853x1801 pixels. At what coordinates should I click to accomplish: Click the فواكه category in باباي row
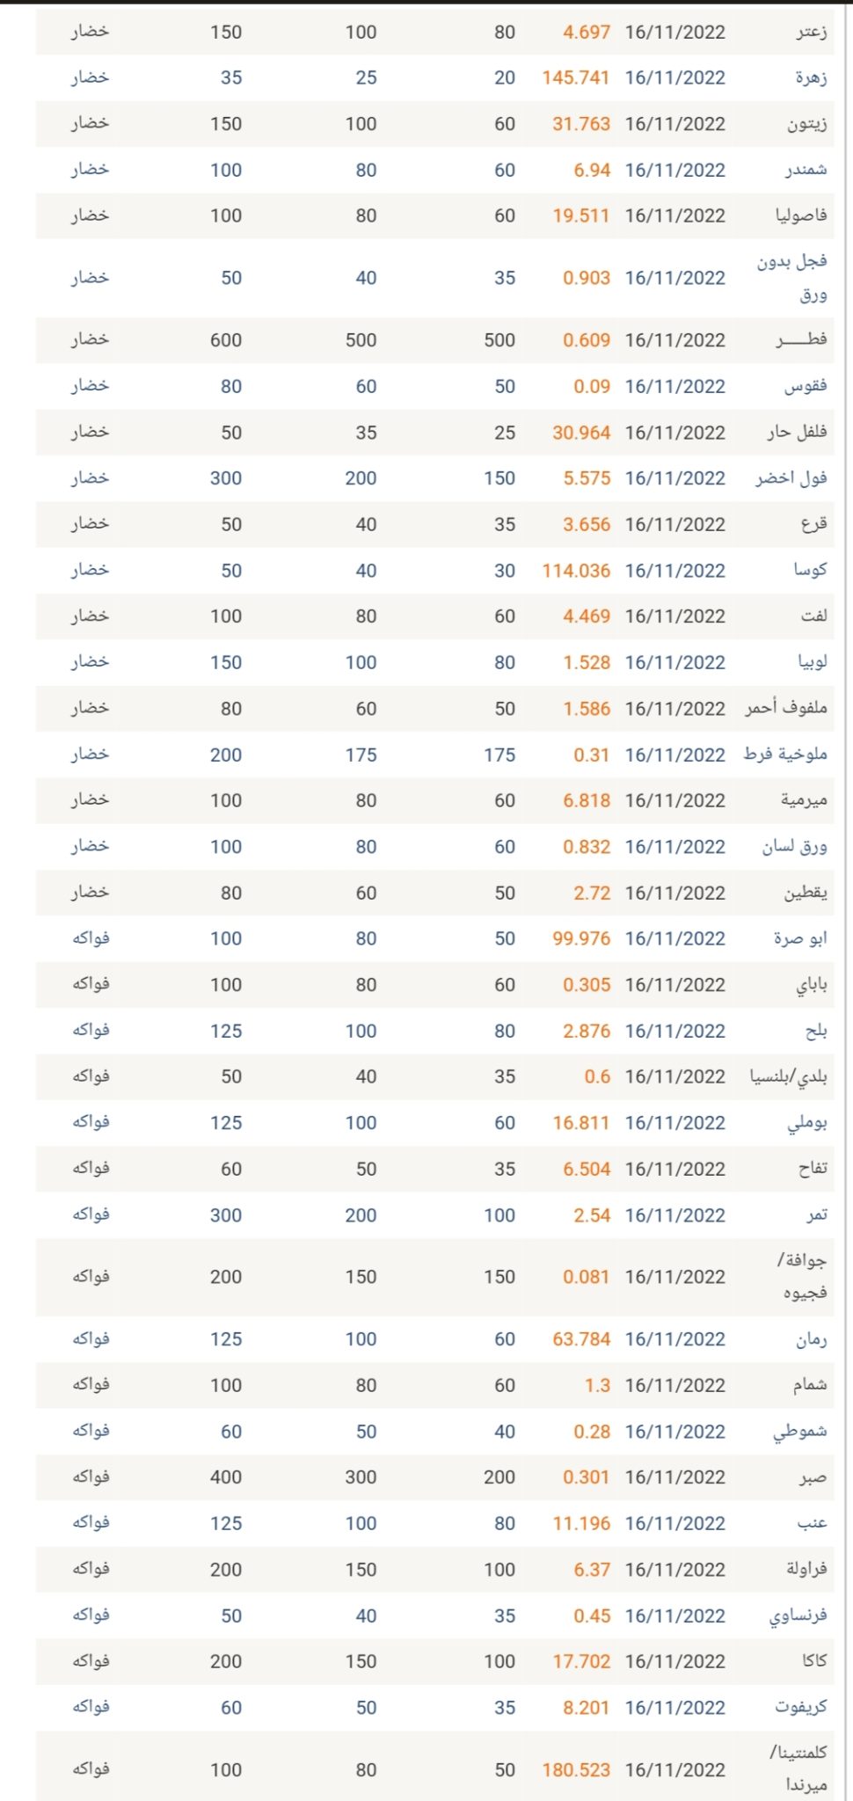pos(91,985)
